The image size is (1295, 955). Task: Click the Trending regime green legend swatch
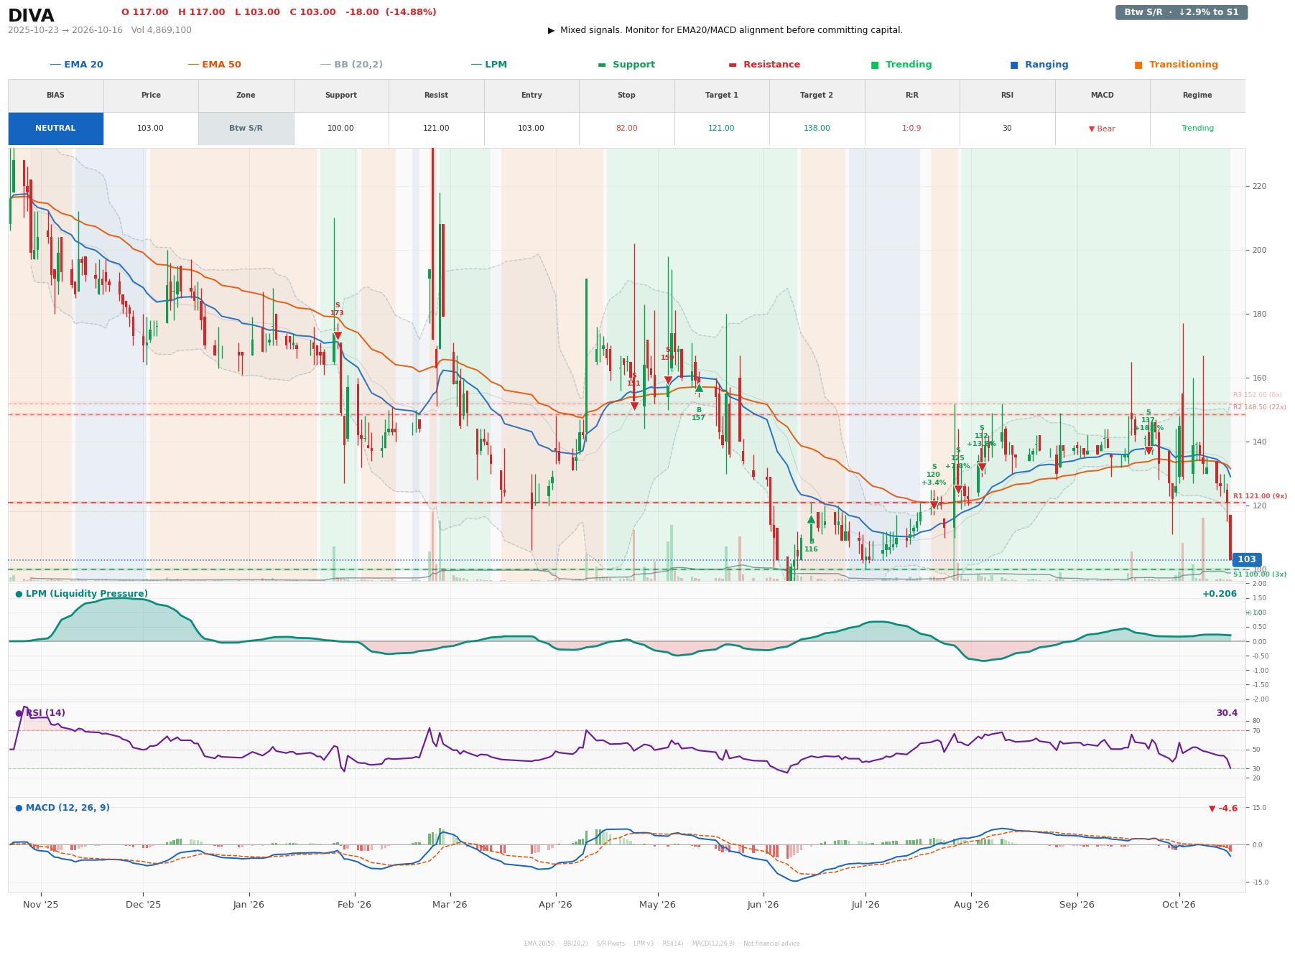(875, 65)
